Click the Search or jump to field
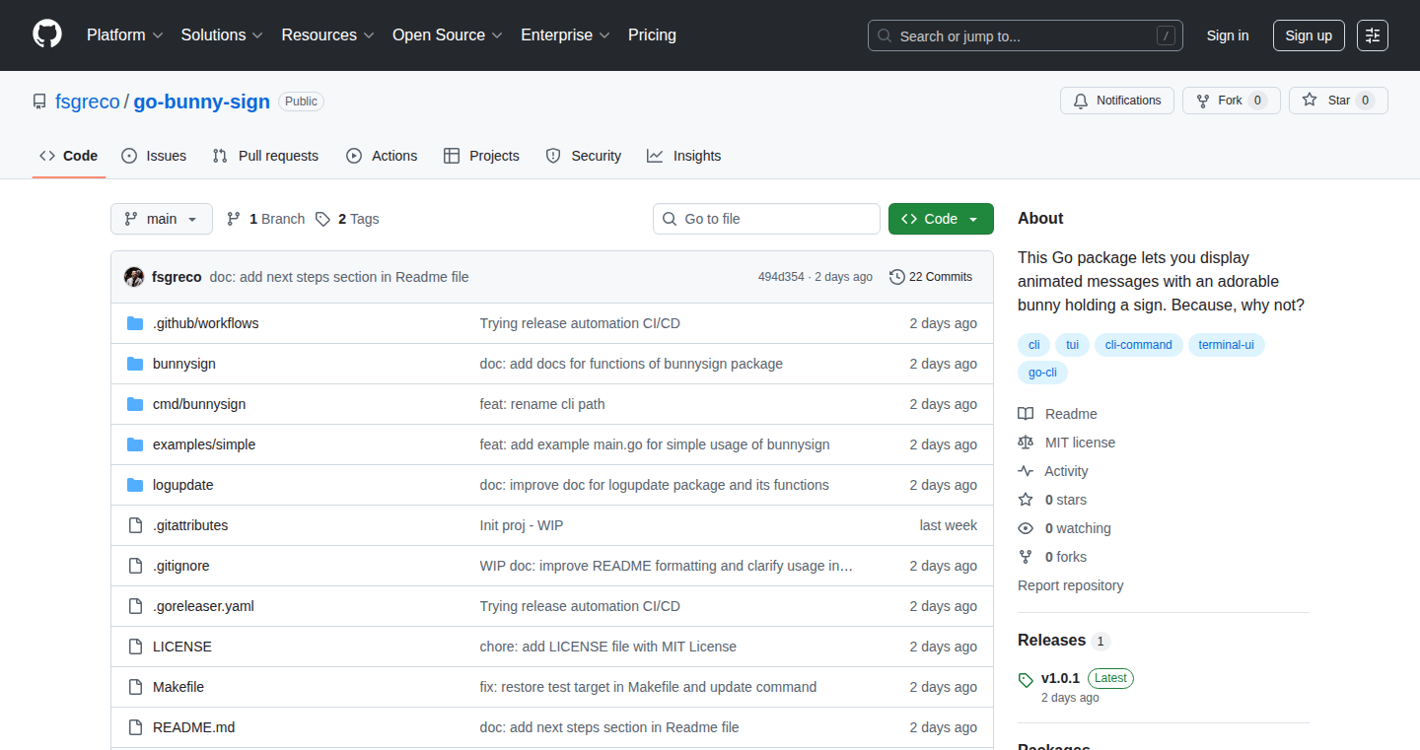The width and height of the screenshot is (1420, 750). [x=1026, y=35]
